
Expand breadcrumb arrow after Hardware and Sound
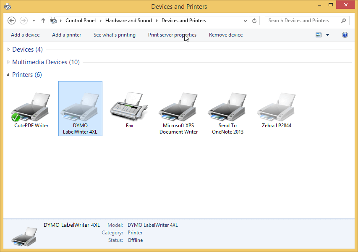[x=157, y=21]
